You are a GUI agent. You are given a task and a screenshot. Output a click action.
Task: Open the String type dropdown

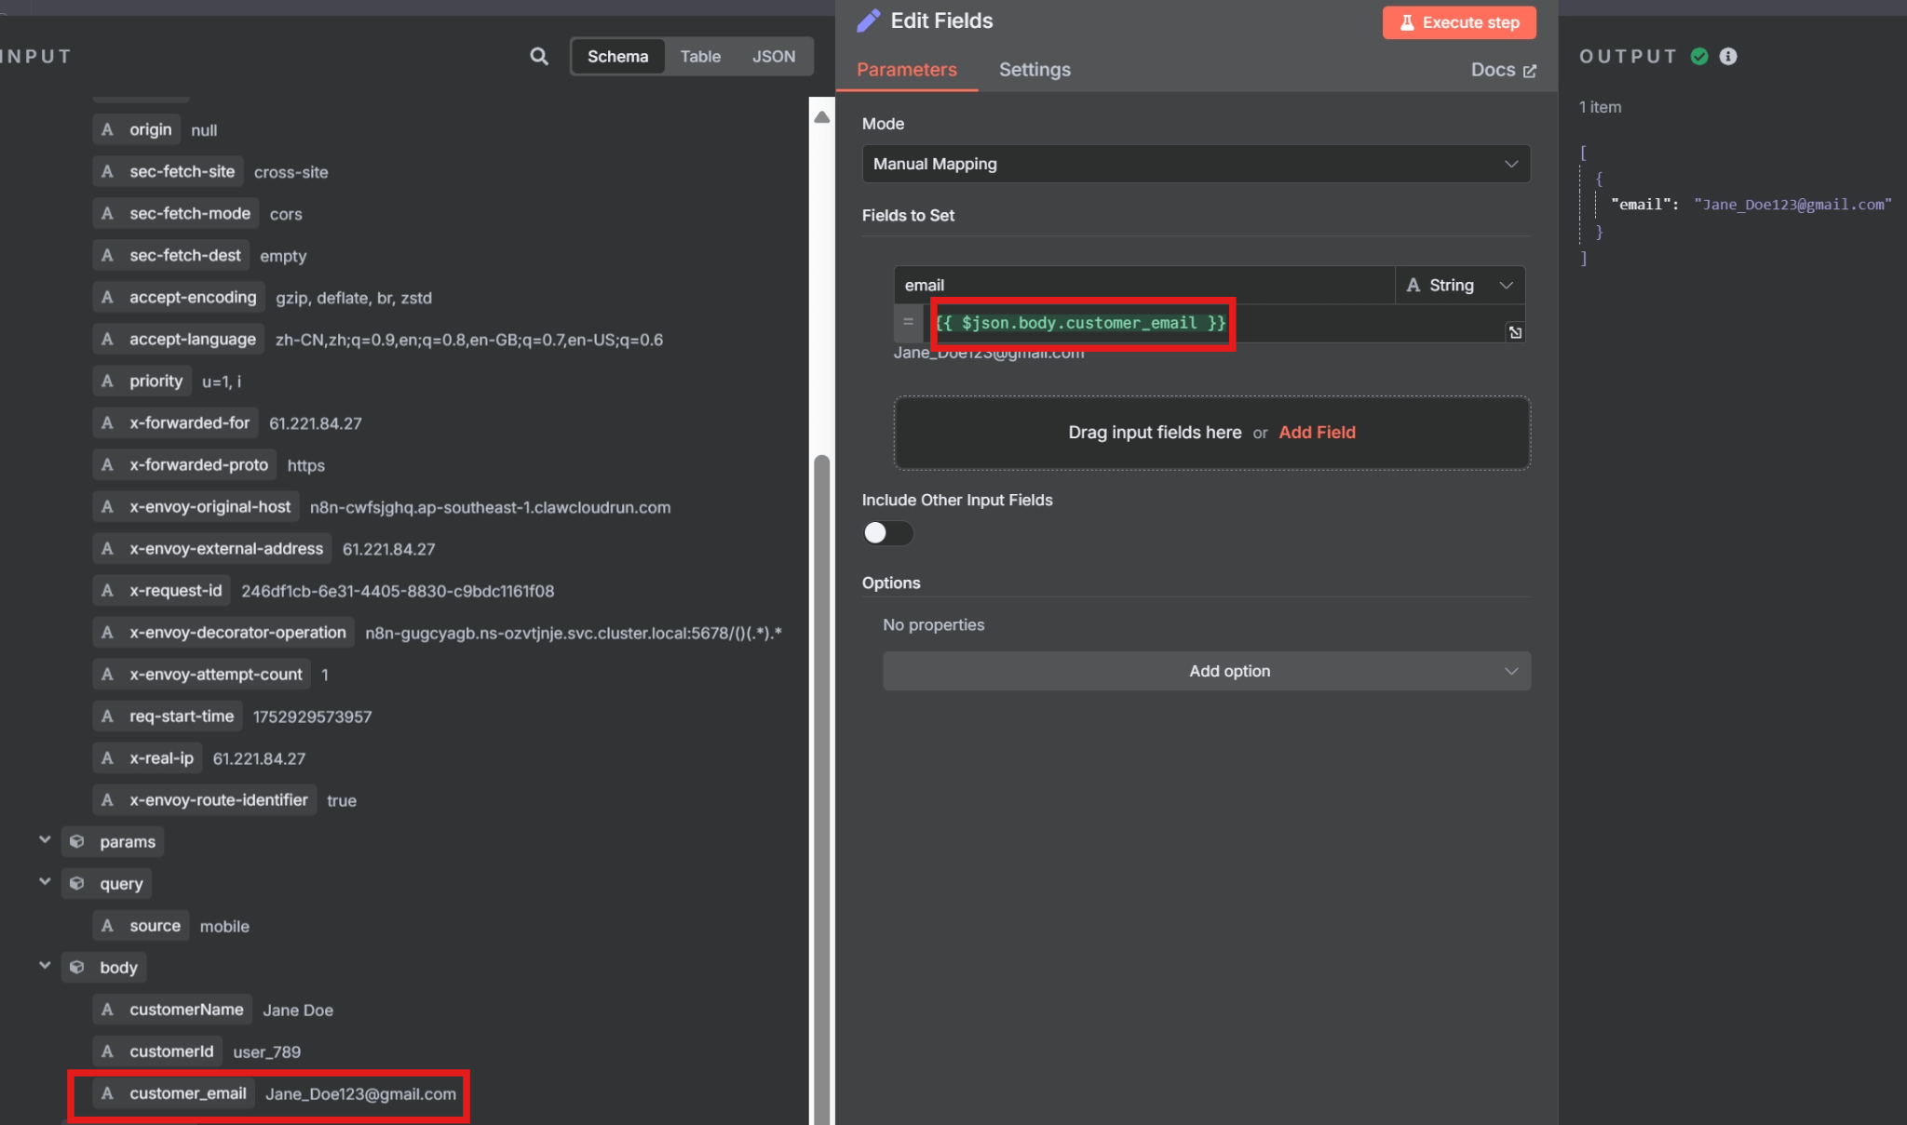click(x=1459, y=286)
